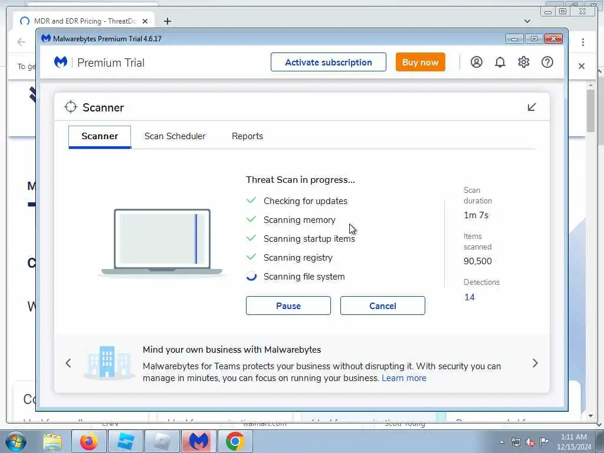Open the Action Center flag icon

544,441
